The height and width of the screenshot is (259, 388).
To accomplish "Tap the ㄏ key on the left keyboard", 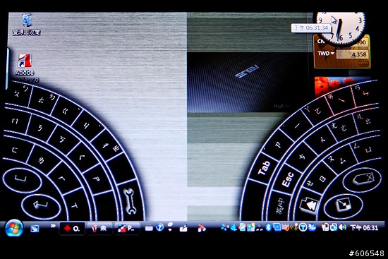I will 62,178.
